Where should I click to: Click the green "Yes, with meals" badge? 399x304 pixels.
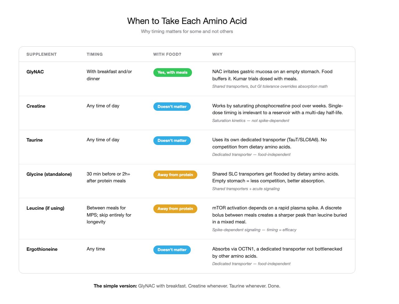coord(172,72)
